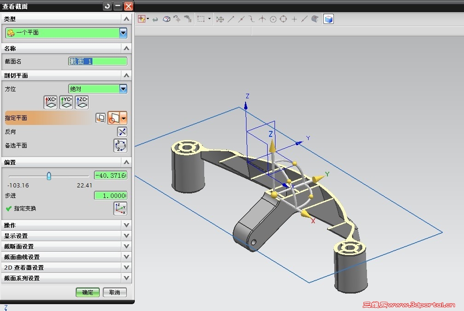Click the selection filter icon in toolbar
The height and width of the screenshot is (311, 464).
tap(142, 19)
